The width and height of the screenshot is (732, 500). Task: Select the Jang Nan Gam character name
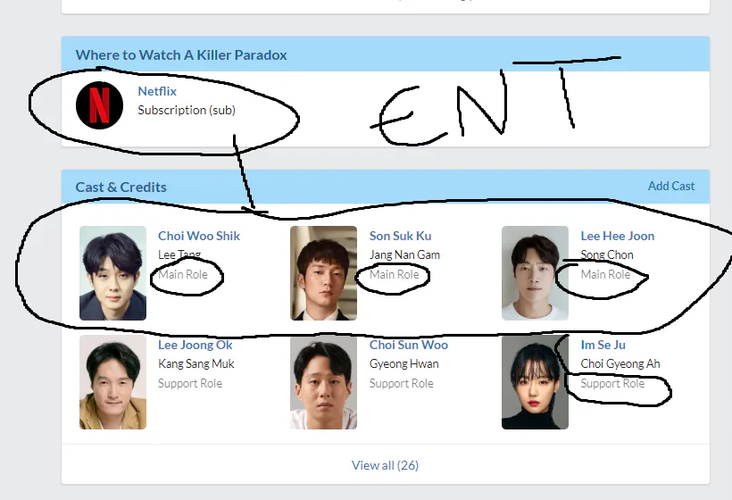click(404, 254)
